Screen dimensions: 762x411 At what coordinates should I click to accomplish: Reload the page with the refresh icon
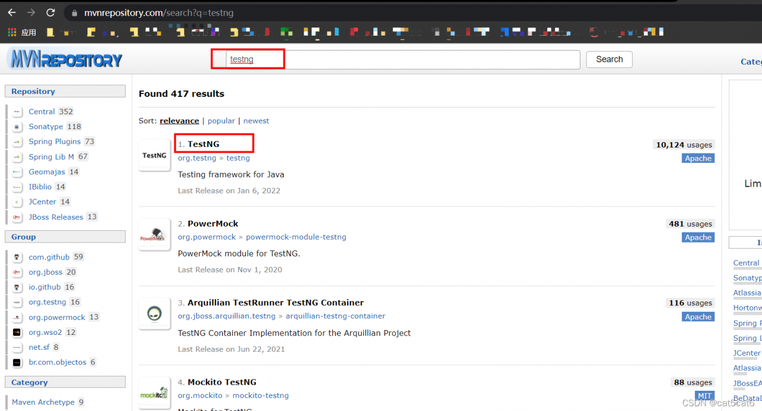[51, 12]
